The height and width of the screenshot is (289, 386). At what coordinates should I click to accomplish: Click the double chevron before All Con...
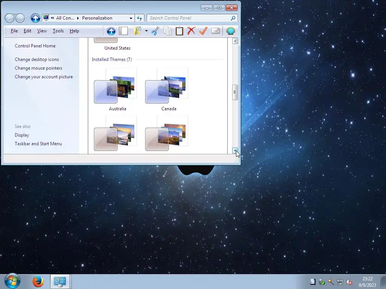[52, 18]
